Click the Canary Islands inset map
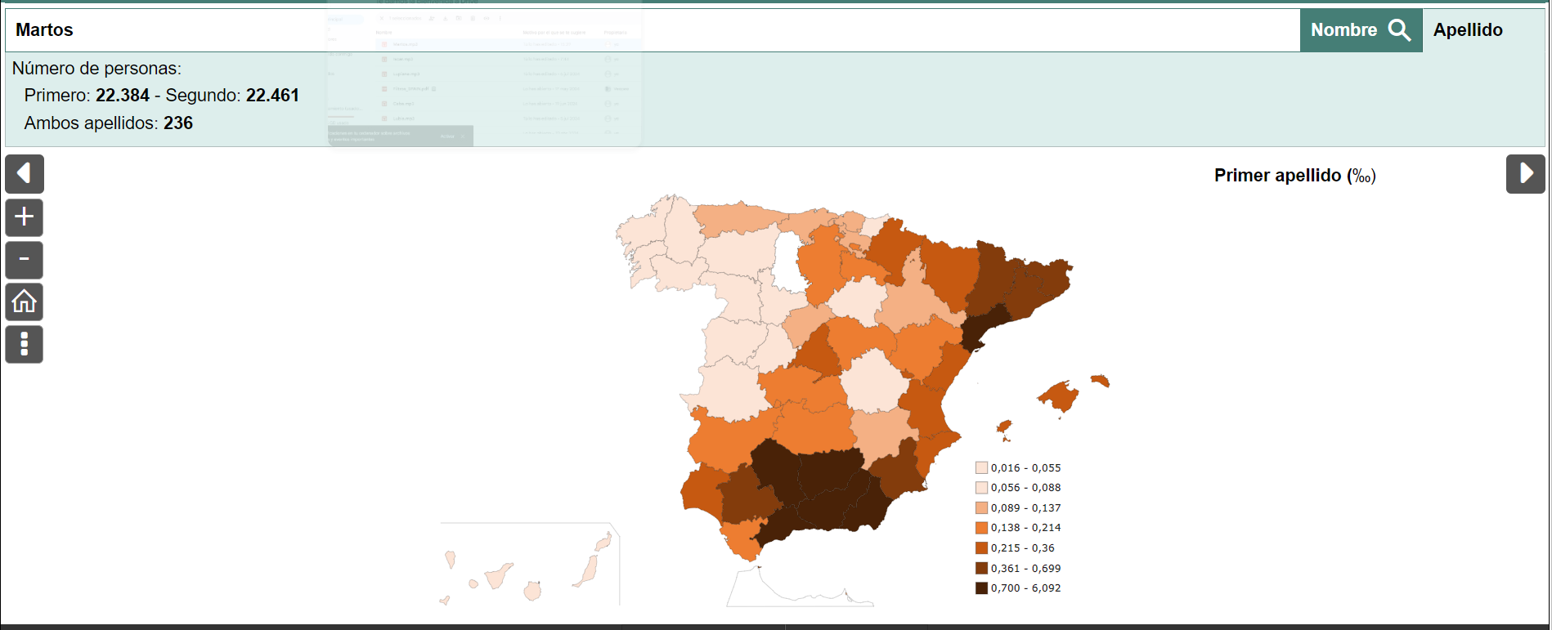Image resolution: width=1552 pixels, height=630 pixels. [x=530, y=565]
